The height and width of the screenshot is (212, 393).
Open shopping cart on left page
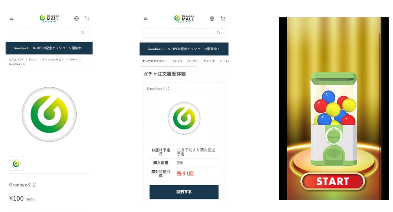pyautogui.click(x=87, y=18)
